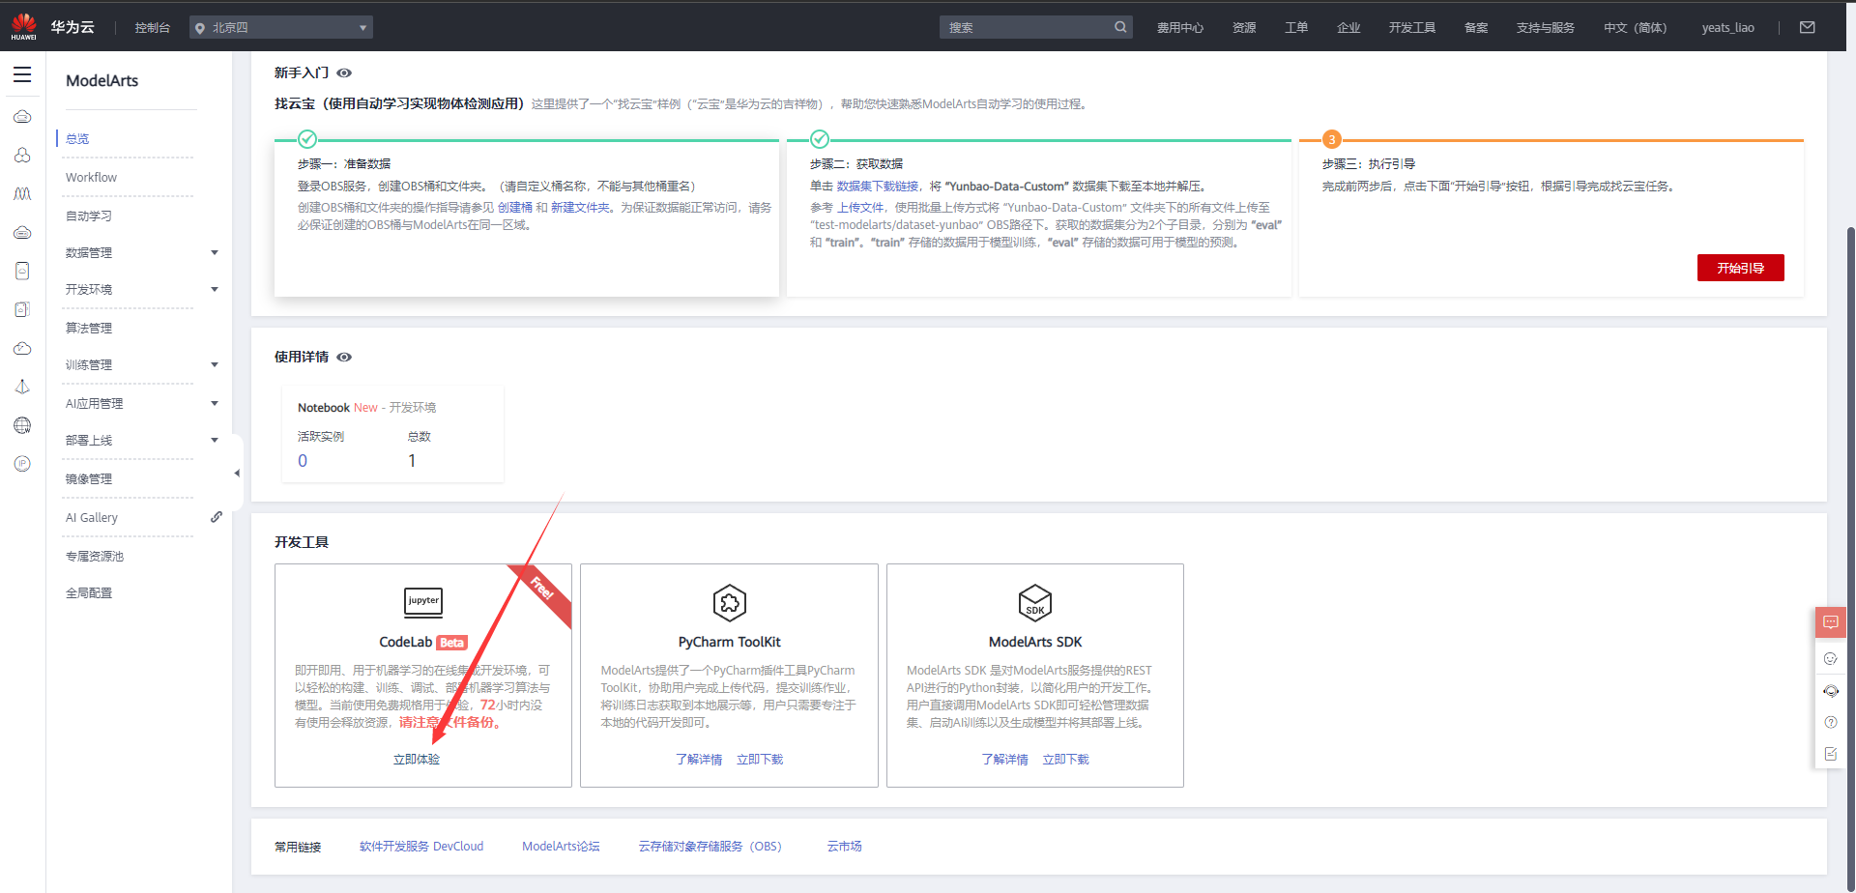Open the 软件开发服务 DevCloud link

pos(421,847)
